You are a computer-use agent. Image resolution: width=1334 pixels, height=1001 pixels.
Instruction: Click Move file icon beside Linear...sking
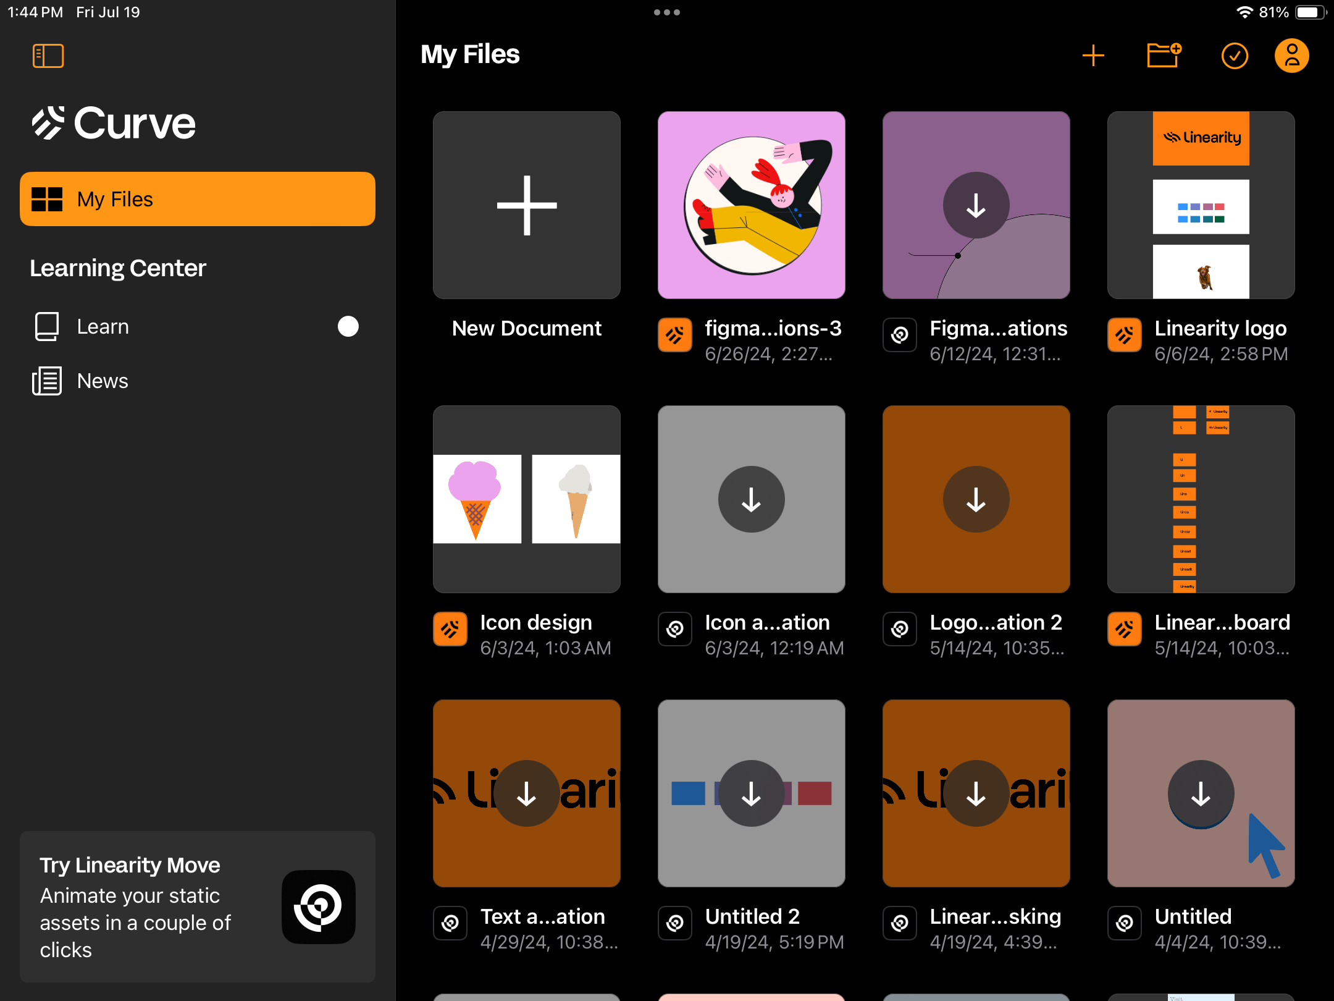coord(900,923)
